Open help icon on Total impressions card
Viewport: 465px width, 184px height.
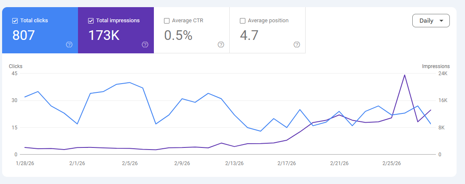point(145,45)
